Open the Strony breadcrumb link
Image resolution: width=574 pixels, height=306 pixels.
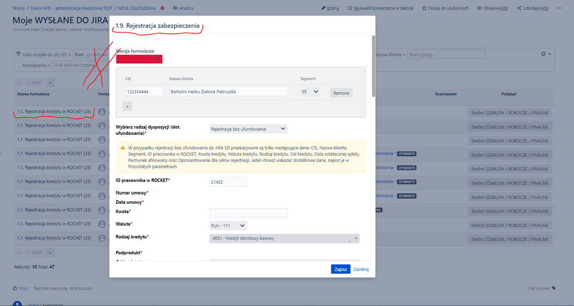(18, 8)
